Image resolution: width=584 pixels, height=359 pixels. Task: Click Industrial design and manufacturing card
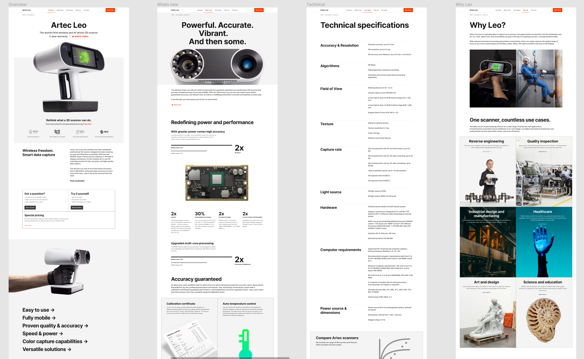click(x=488, y=242)
